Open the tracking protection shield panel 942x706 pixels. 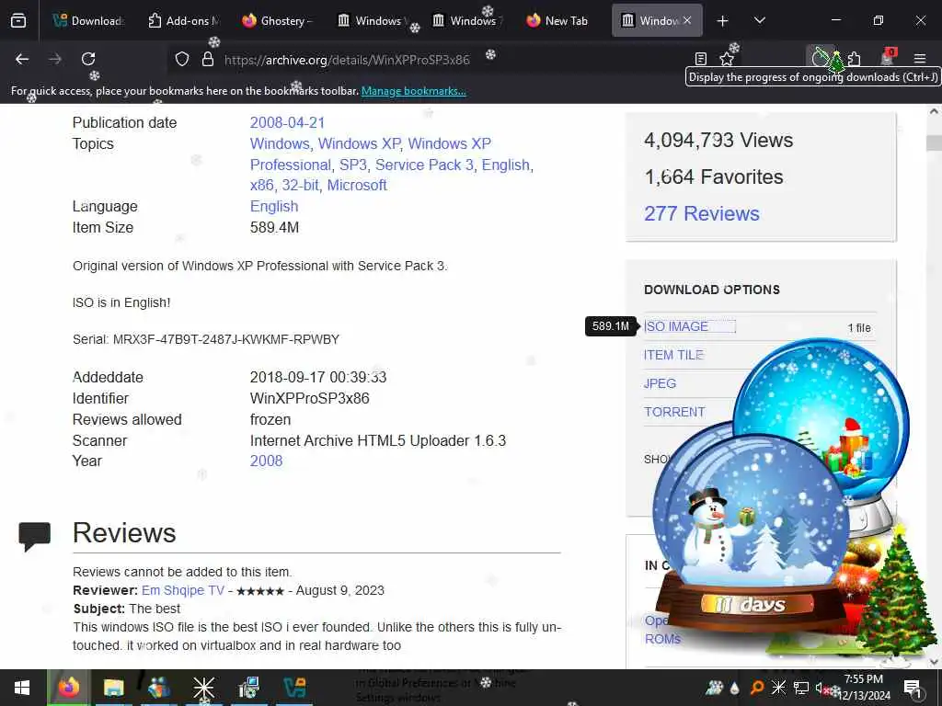point(182,59)
